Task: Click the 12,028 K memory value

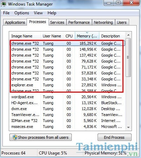Action: click(89, 109)
